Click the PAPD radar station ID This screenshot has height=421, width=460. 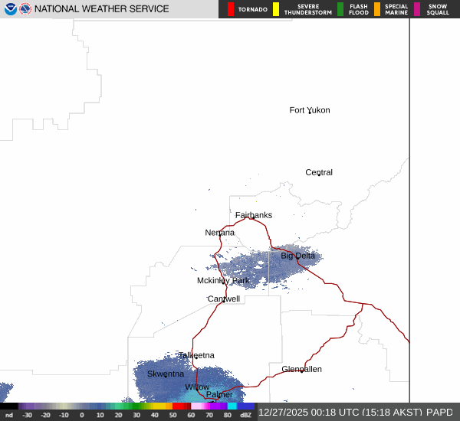440,412
